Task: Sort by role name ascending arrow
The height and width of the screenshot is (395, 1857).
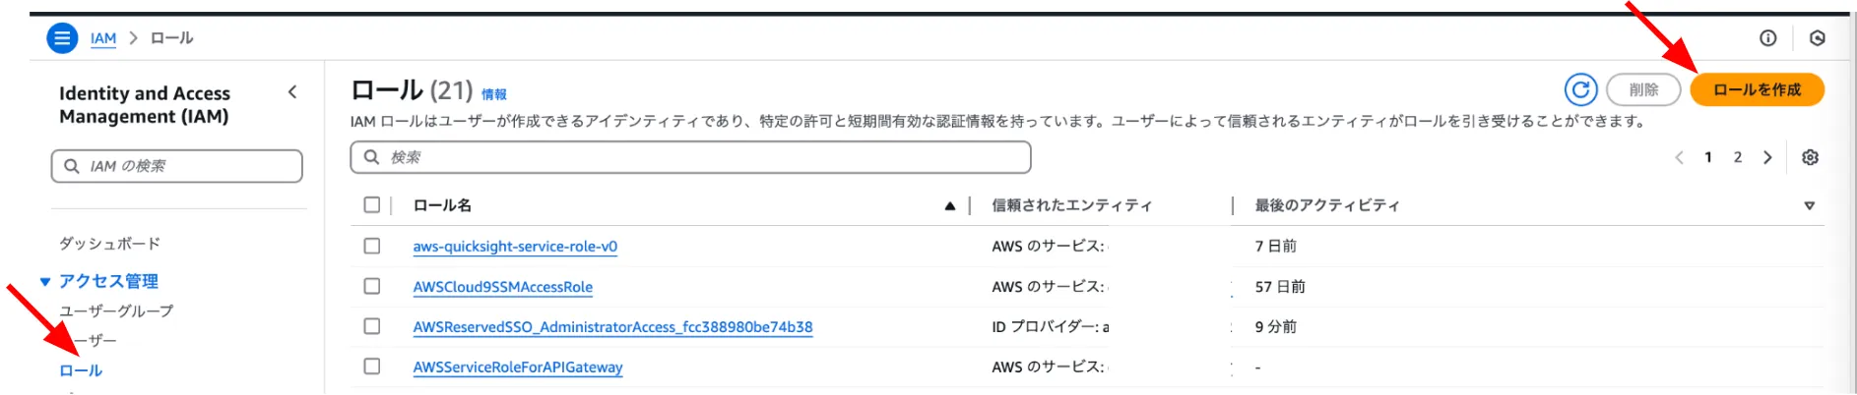Action: [949, 205]
